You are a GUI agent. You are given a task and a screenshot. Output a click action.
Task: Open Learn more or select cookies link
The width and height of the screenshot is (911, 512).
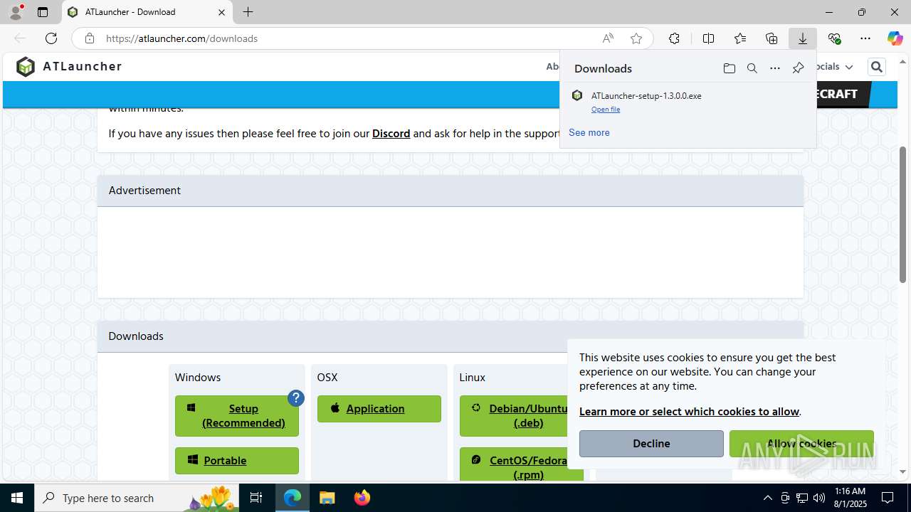point(689,412)
